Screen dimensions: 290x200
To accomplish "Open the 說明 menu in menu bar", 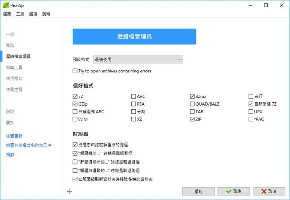I will (46, 14).
